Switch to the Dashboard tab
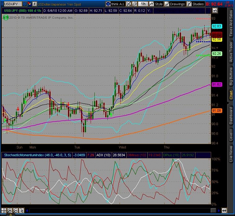The height and width of the screenshot is (216, 235). 231,116
